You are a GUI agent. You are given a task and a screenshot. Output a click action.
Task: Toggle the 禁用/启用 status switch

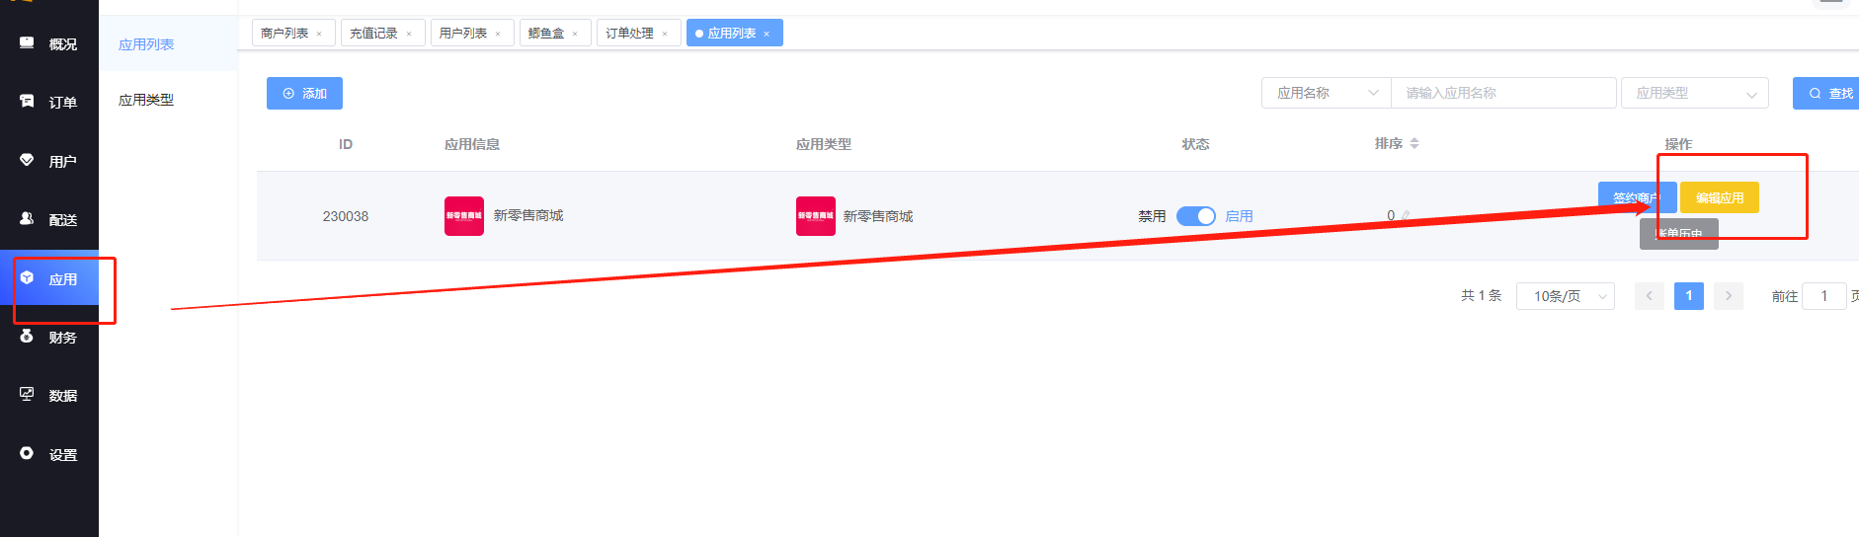1195,216
